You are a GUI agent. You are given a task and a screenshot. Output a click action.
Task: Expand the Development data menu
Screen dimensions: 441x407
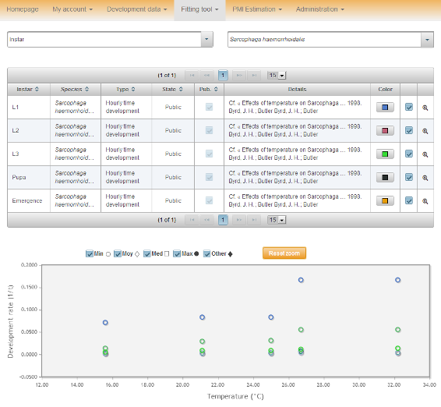pyautogui.click(x=136, y=9)
